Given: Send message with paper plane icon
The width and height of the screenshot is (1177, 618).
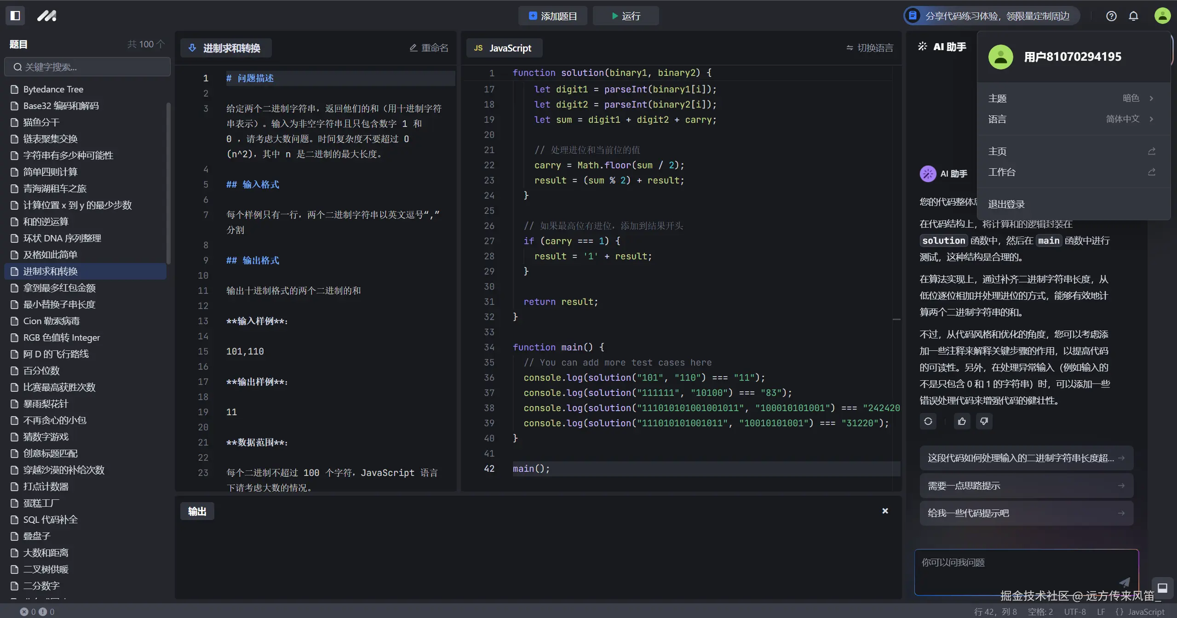Looking at the screenshot, I should [1124, 582].
